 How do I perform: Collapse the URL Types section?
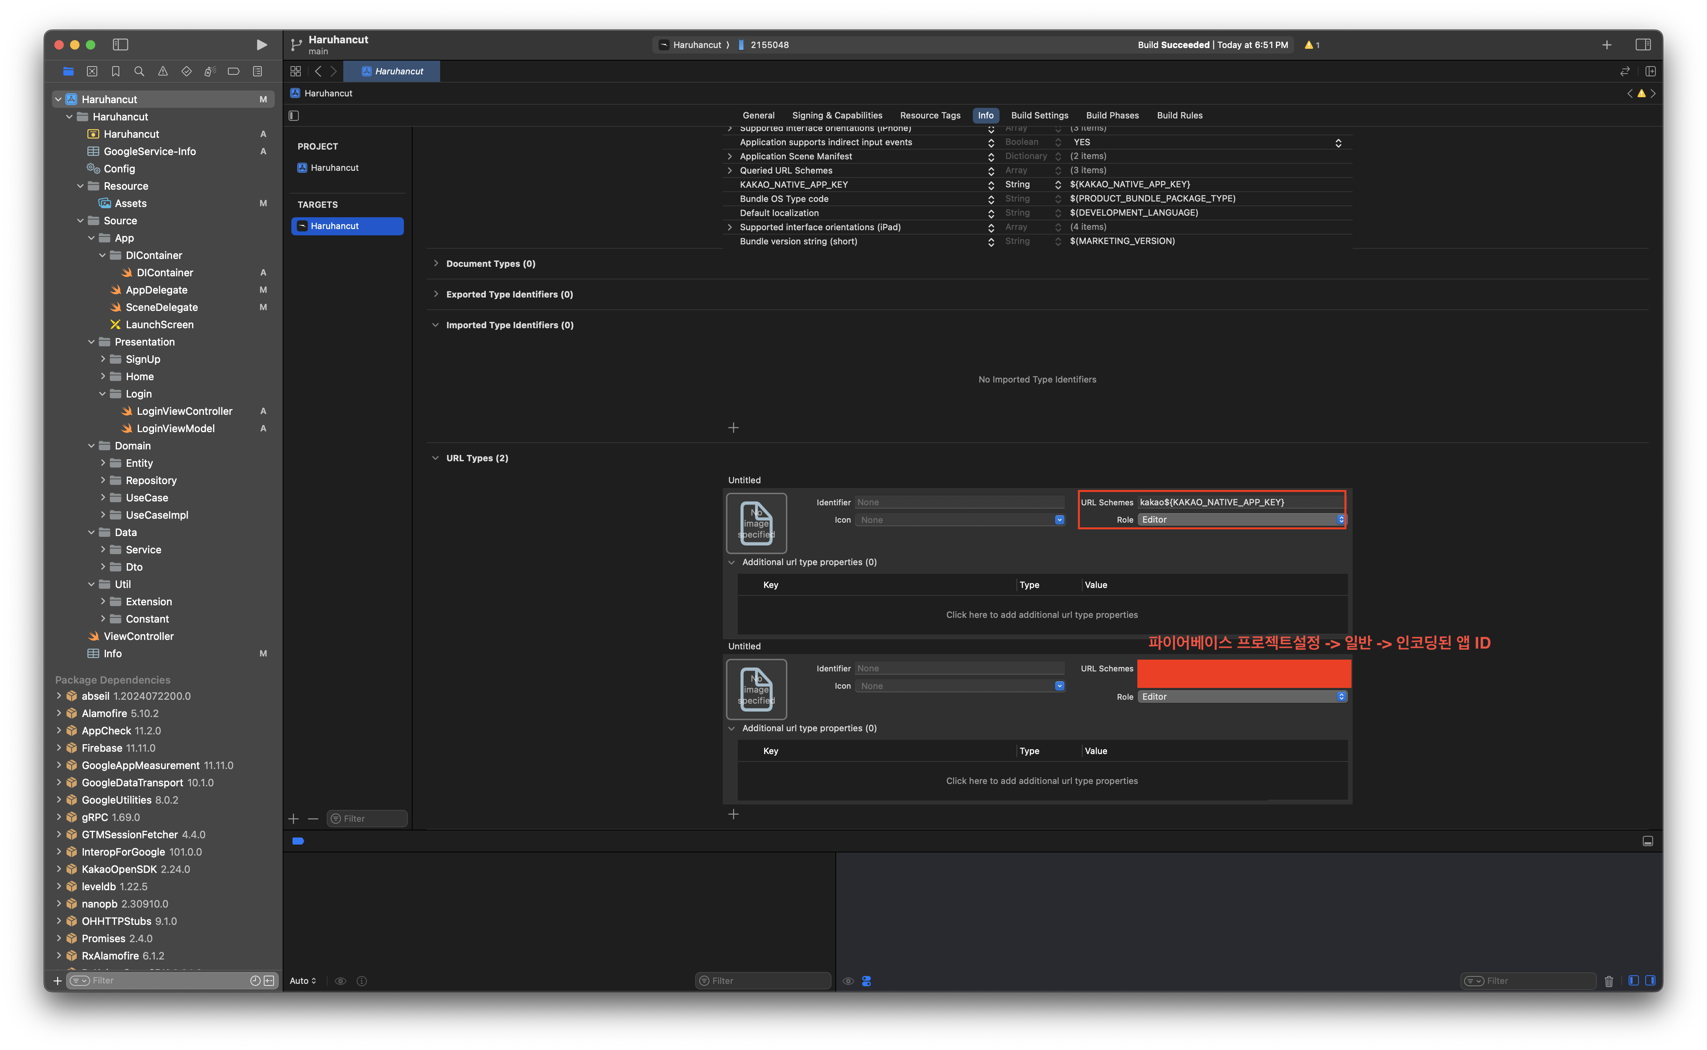tap(435, 458)
